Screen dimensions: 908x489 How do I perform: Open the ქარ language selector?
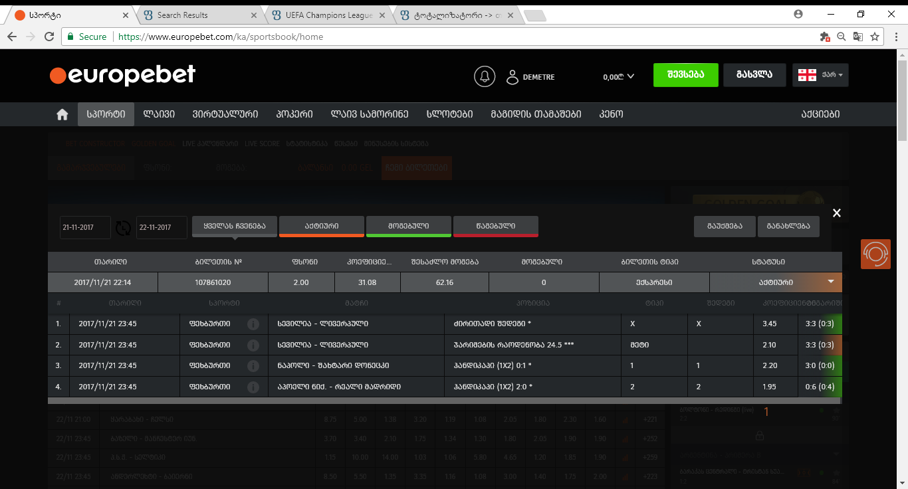[820, 75]
